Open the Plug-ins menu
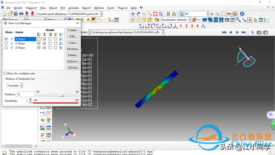 [122, 8]
